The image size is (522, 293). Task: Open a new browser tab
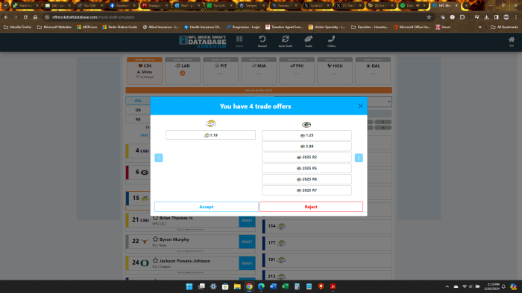(x=466, y=5)
